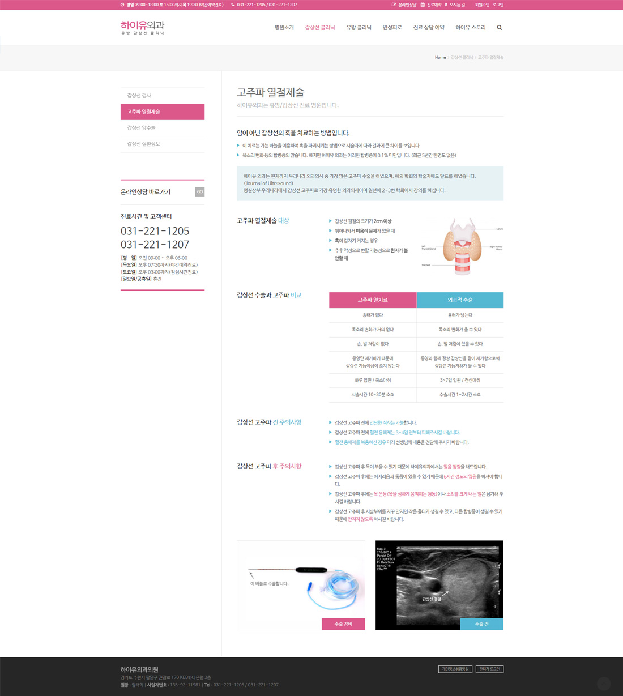
Task: Click Home in the breadcrumb
Action: pyautogui.click(x=440, y=57)
